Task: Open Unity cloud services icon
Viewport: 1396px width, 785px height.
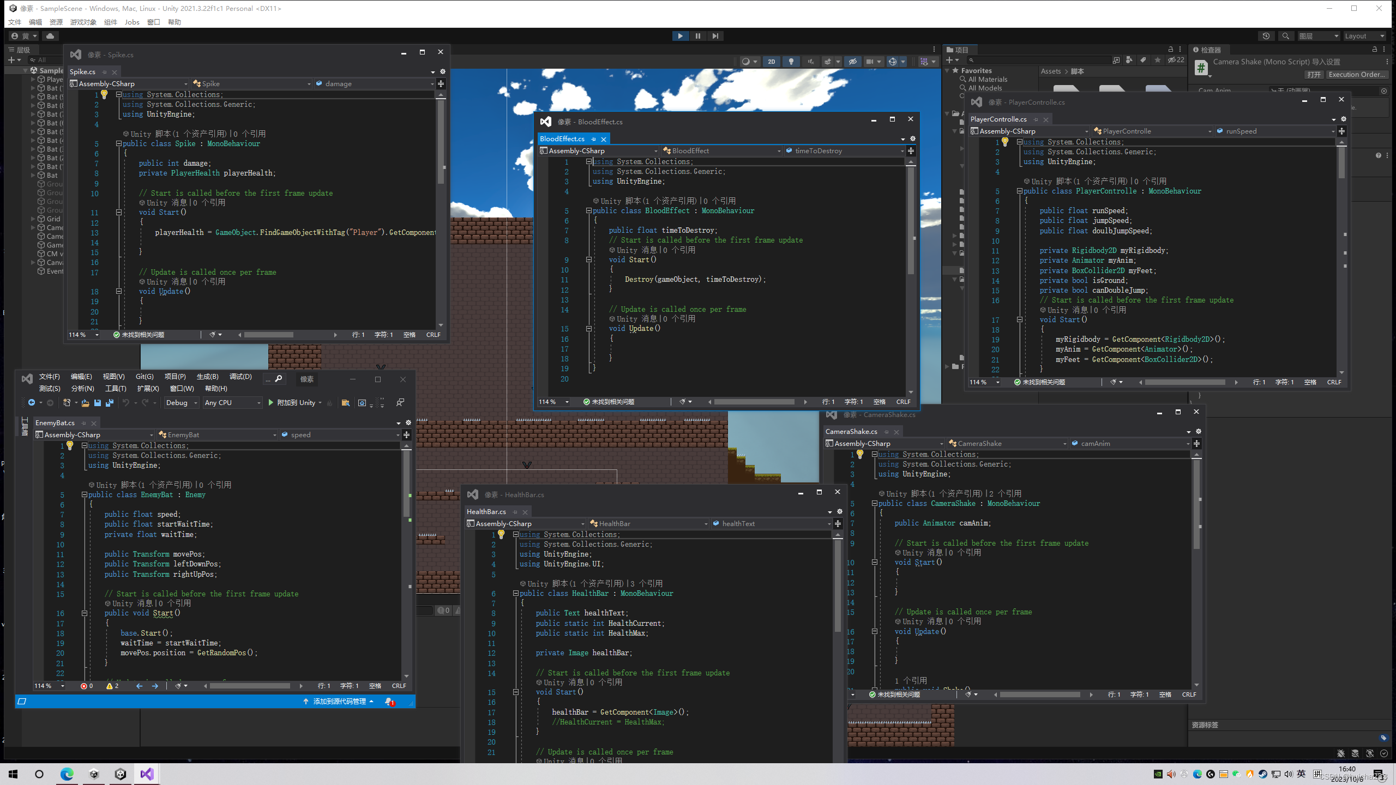Action: click(x=50, y=36)
